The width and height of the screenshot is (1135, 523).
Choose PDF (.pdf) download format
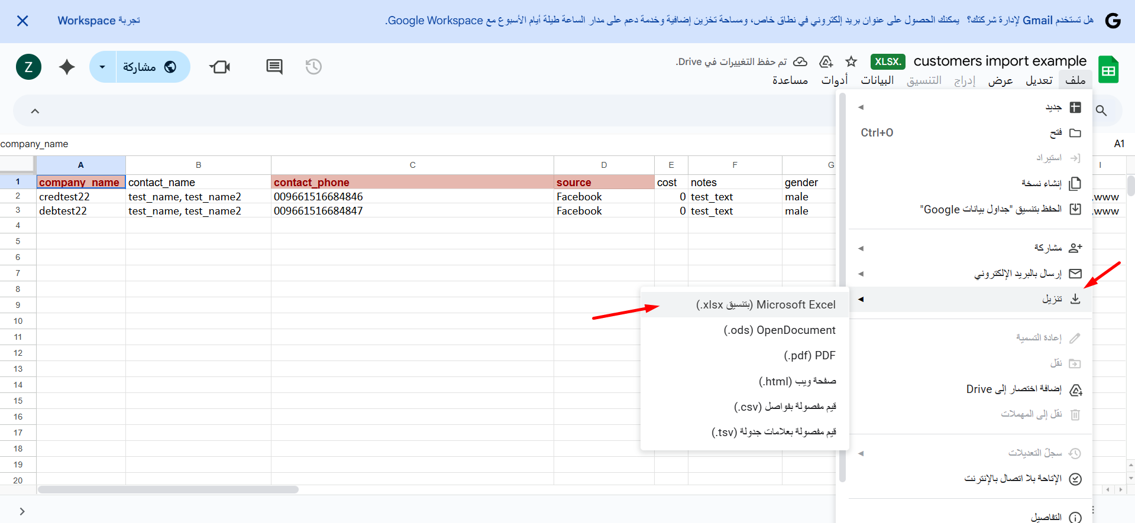809,355
